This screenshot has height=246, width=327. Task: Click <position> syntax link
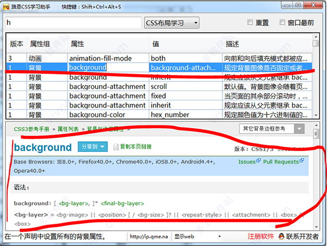coord(112,215)
